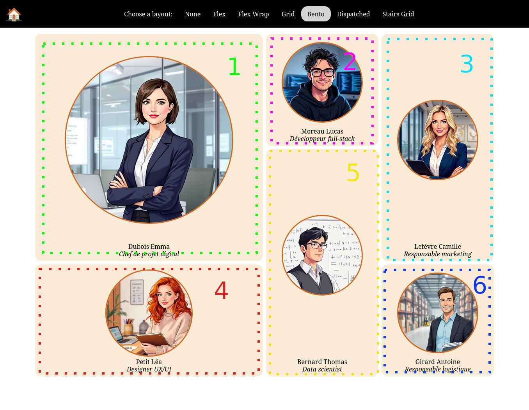This screenshot has width=529, height=410.
Task: Open Bernard Thomas's avatar photo
Action: click(322, 255)
